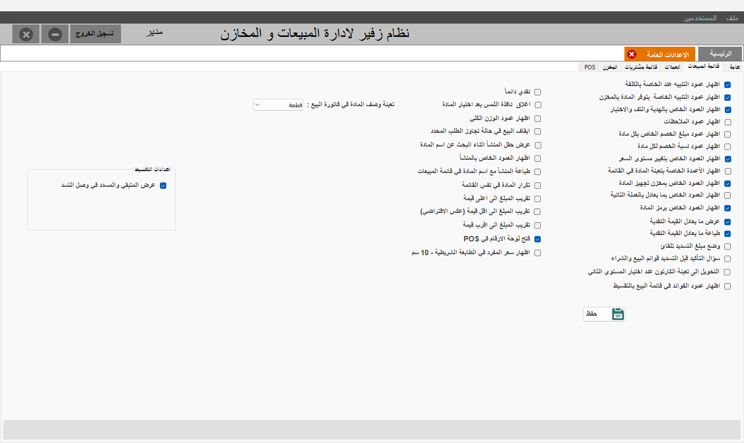Switch to the قائمة مشتريات settings tab
Screen dimensions: 744x443
(641, 67)
